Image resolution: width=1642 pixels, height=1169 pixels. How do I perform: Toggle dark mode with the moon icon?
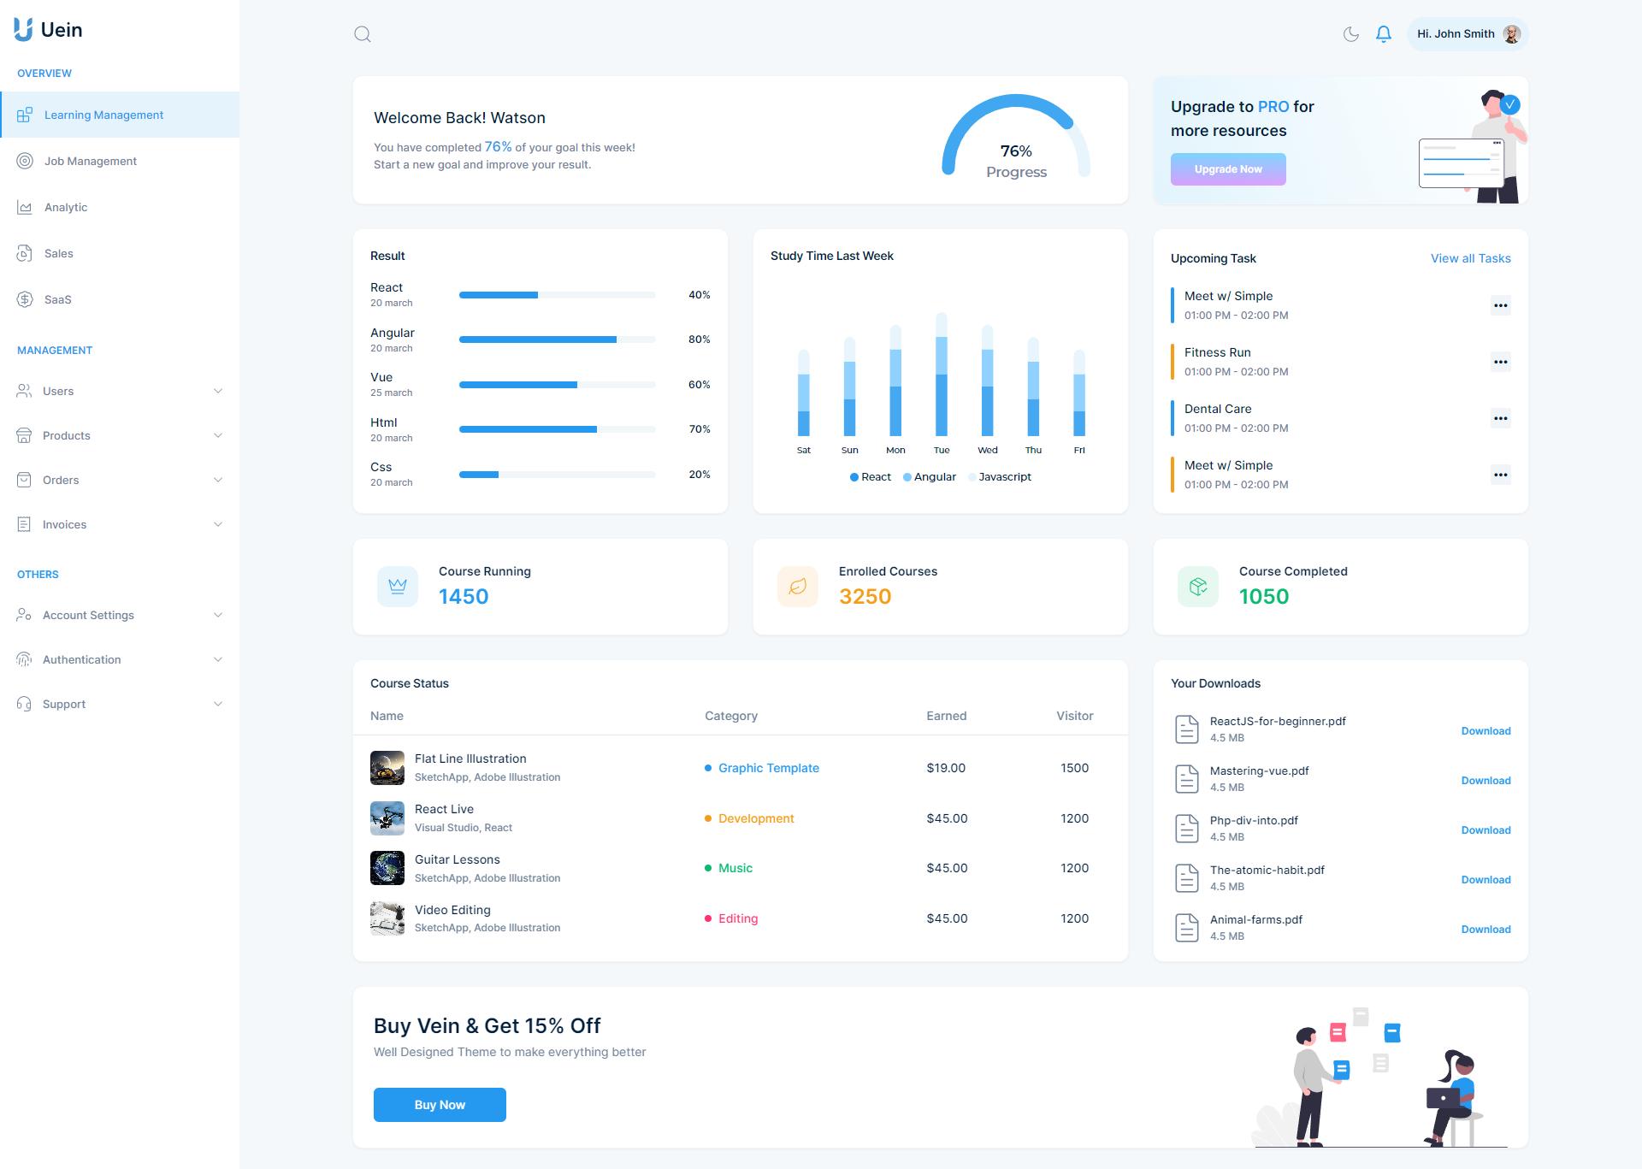coord(1350,34)
